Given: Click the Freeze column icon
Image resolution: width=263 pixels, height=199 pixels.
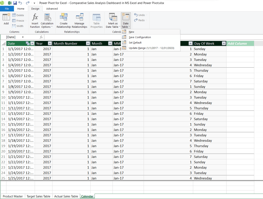Looking at the screenshot, I should pos(14,21).
